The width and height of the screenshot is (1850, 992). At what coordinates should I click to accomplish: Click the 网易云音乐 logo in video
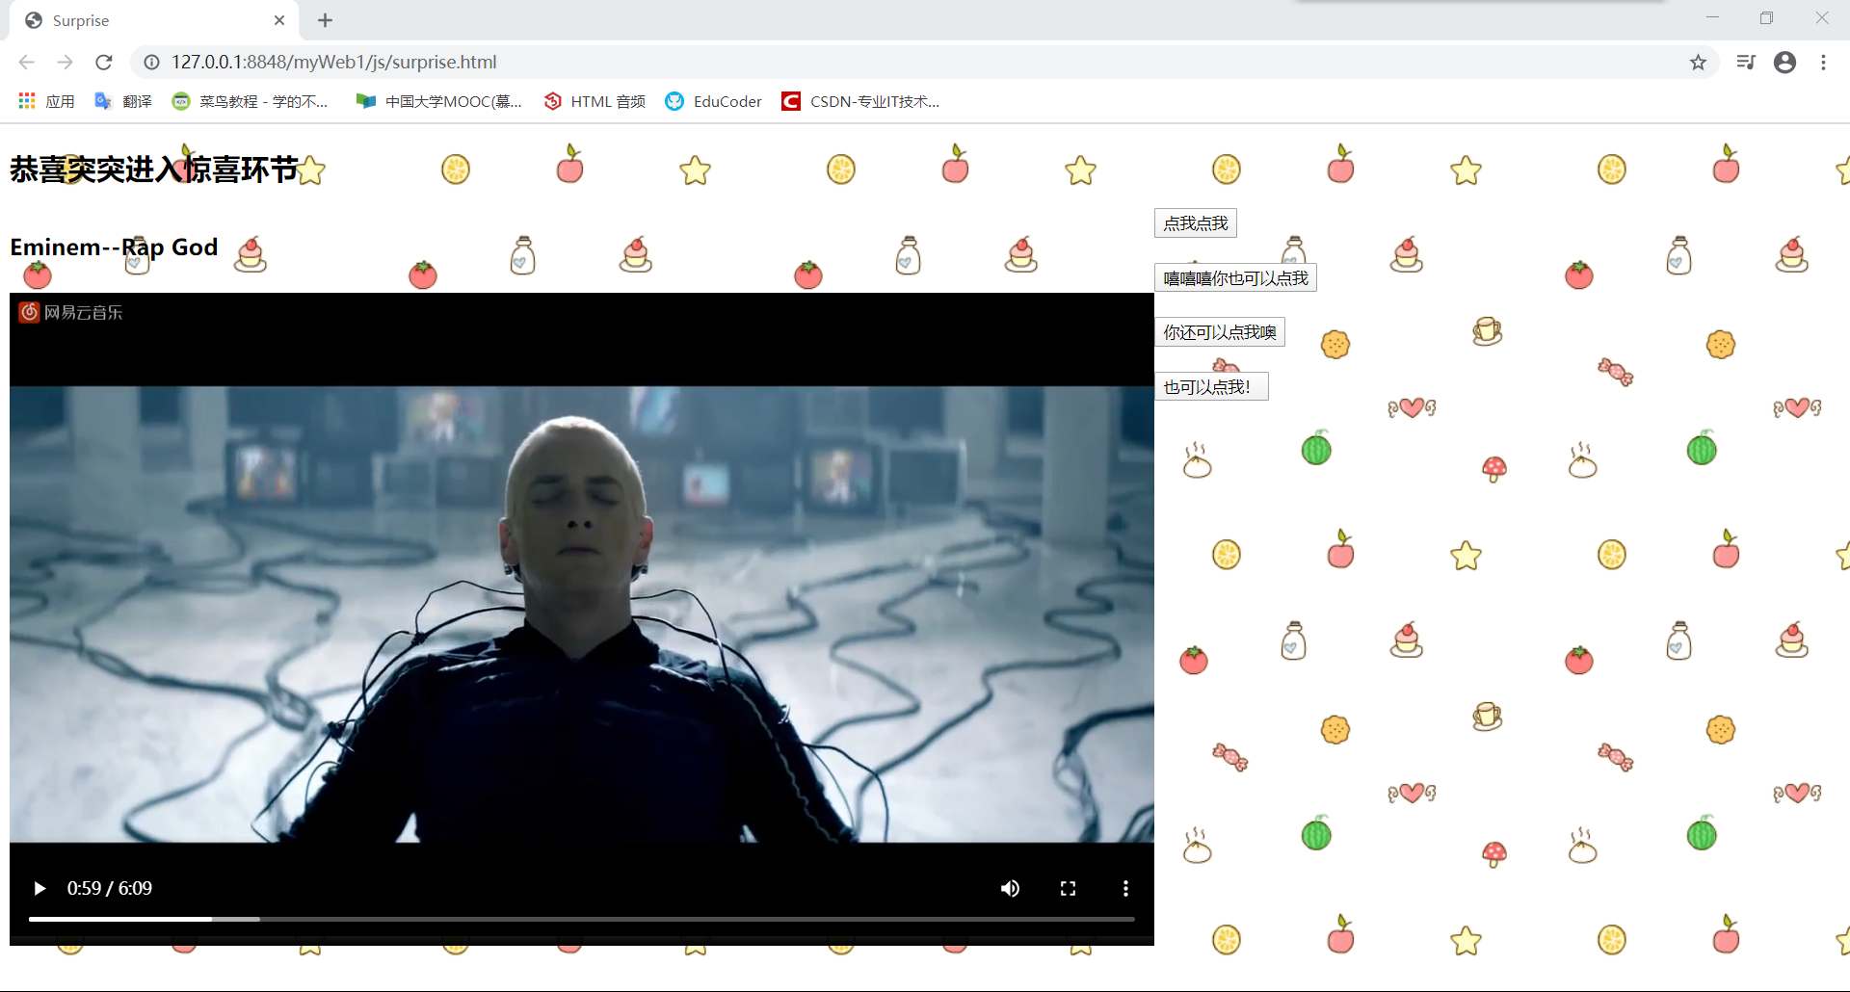(x=71, y=312)
